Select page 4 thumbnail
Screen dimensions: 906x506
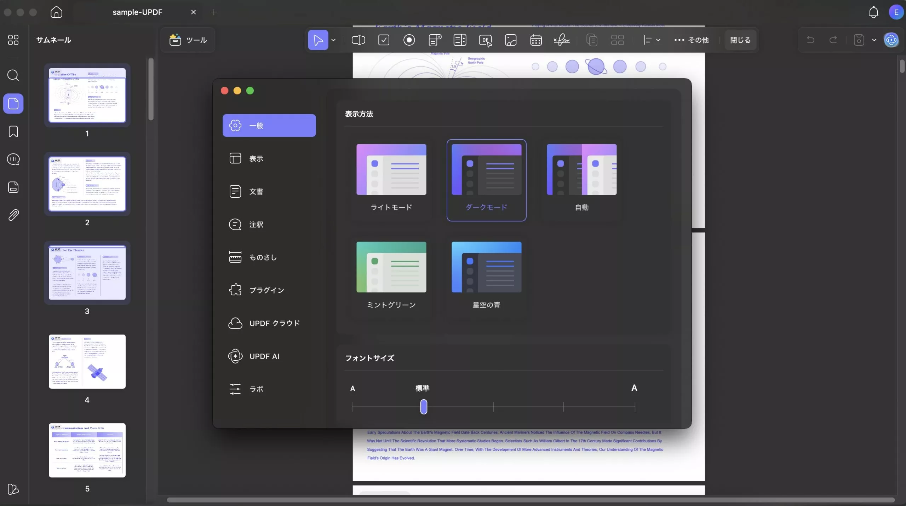click(87, 361)
